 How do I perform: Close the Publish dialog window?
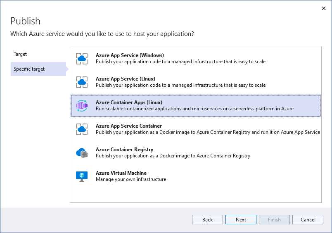(x=323, y=8)
